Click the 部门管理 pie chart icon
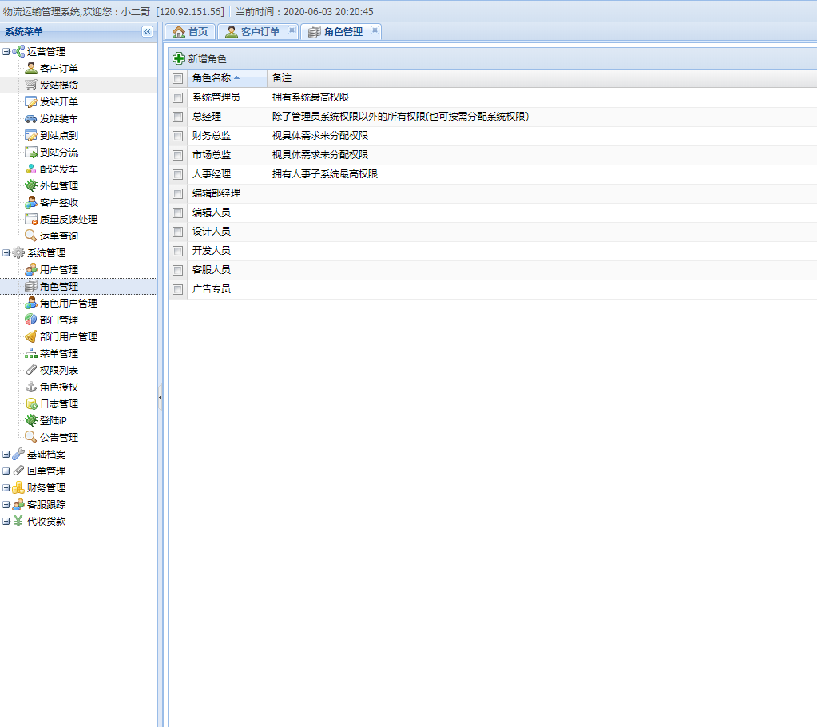 click(30, 320)
